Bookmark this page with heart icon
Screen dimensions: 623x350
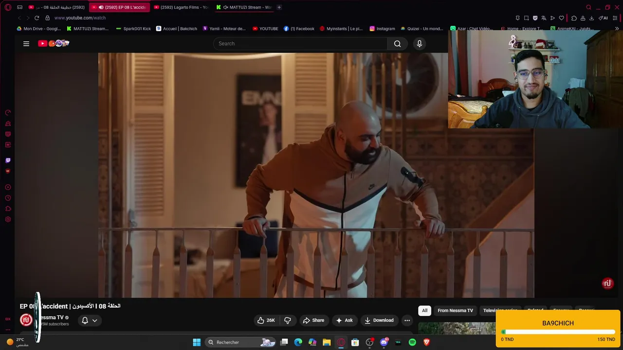click(x=561, y=18)
